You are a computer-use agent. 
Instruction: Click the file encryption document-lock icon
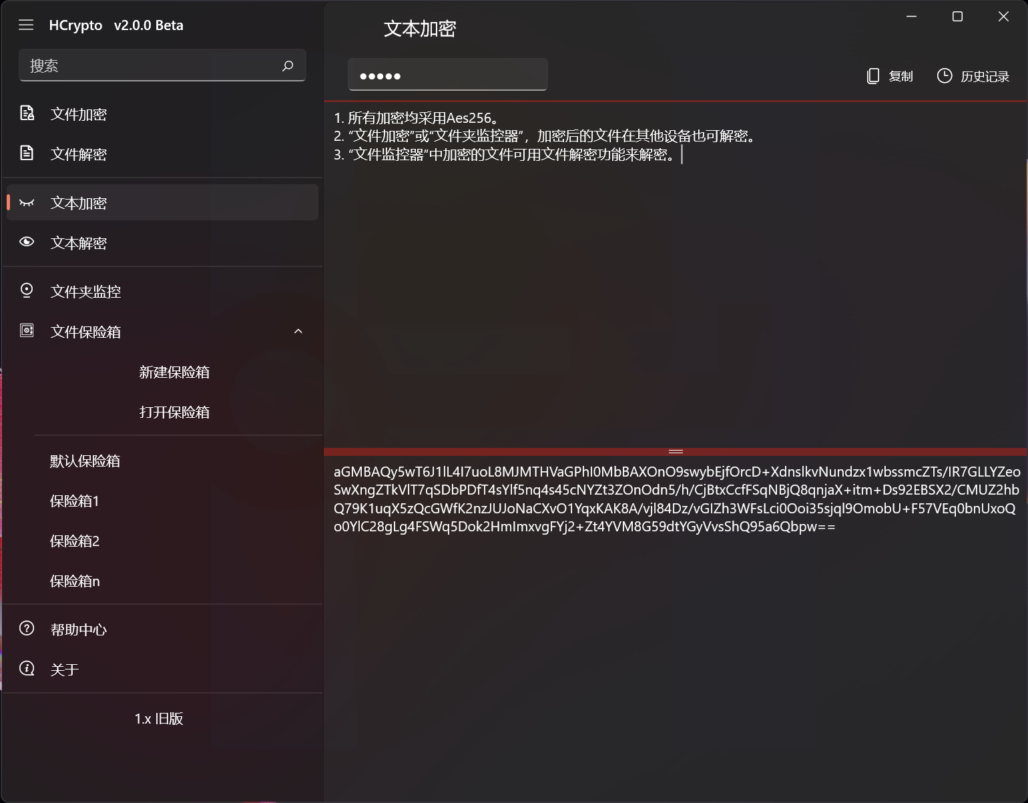(27, 113)
